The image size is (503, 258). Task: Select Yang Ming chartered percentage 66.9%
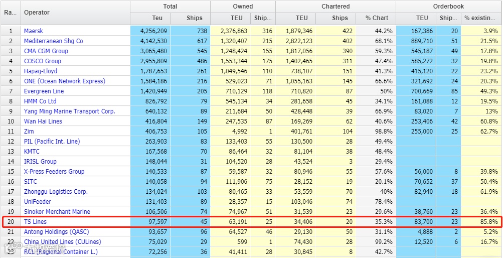point(376,111)
